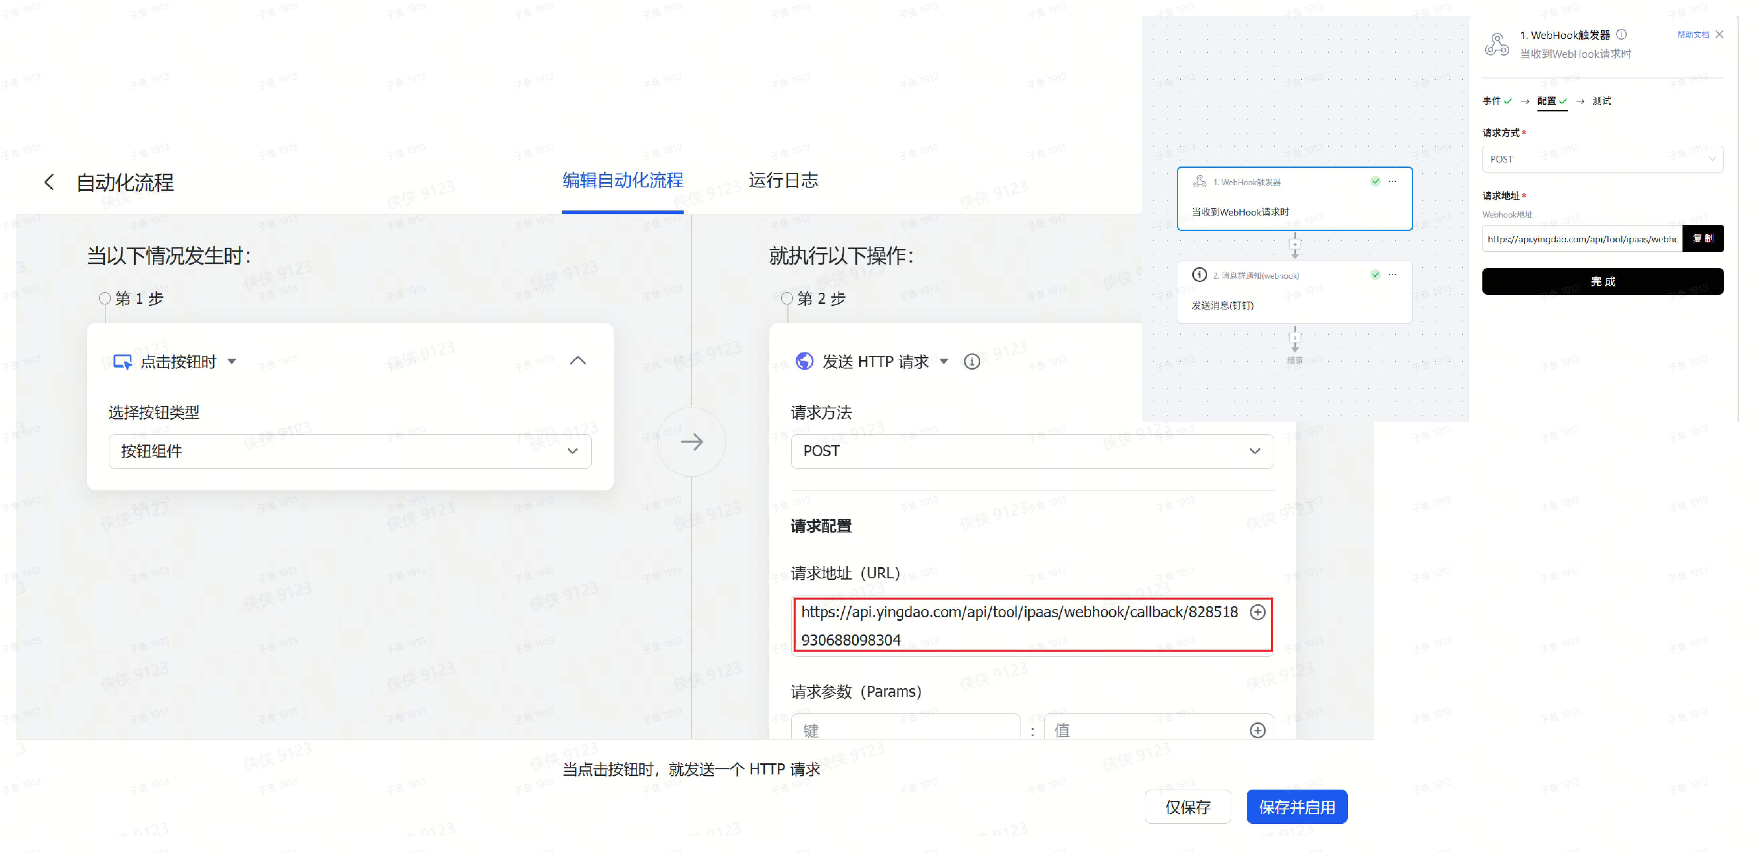Click 复制 to copy Webhook address
Viewport: 1755px width, 852px height.
click(x=1703, y=238)
